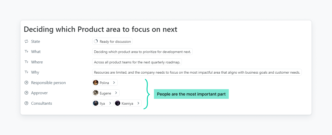Click the progress circle in Ready for discussion
This screenshot has height=135, width=332.
(x=96, y=41)
